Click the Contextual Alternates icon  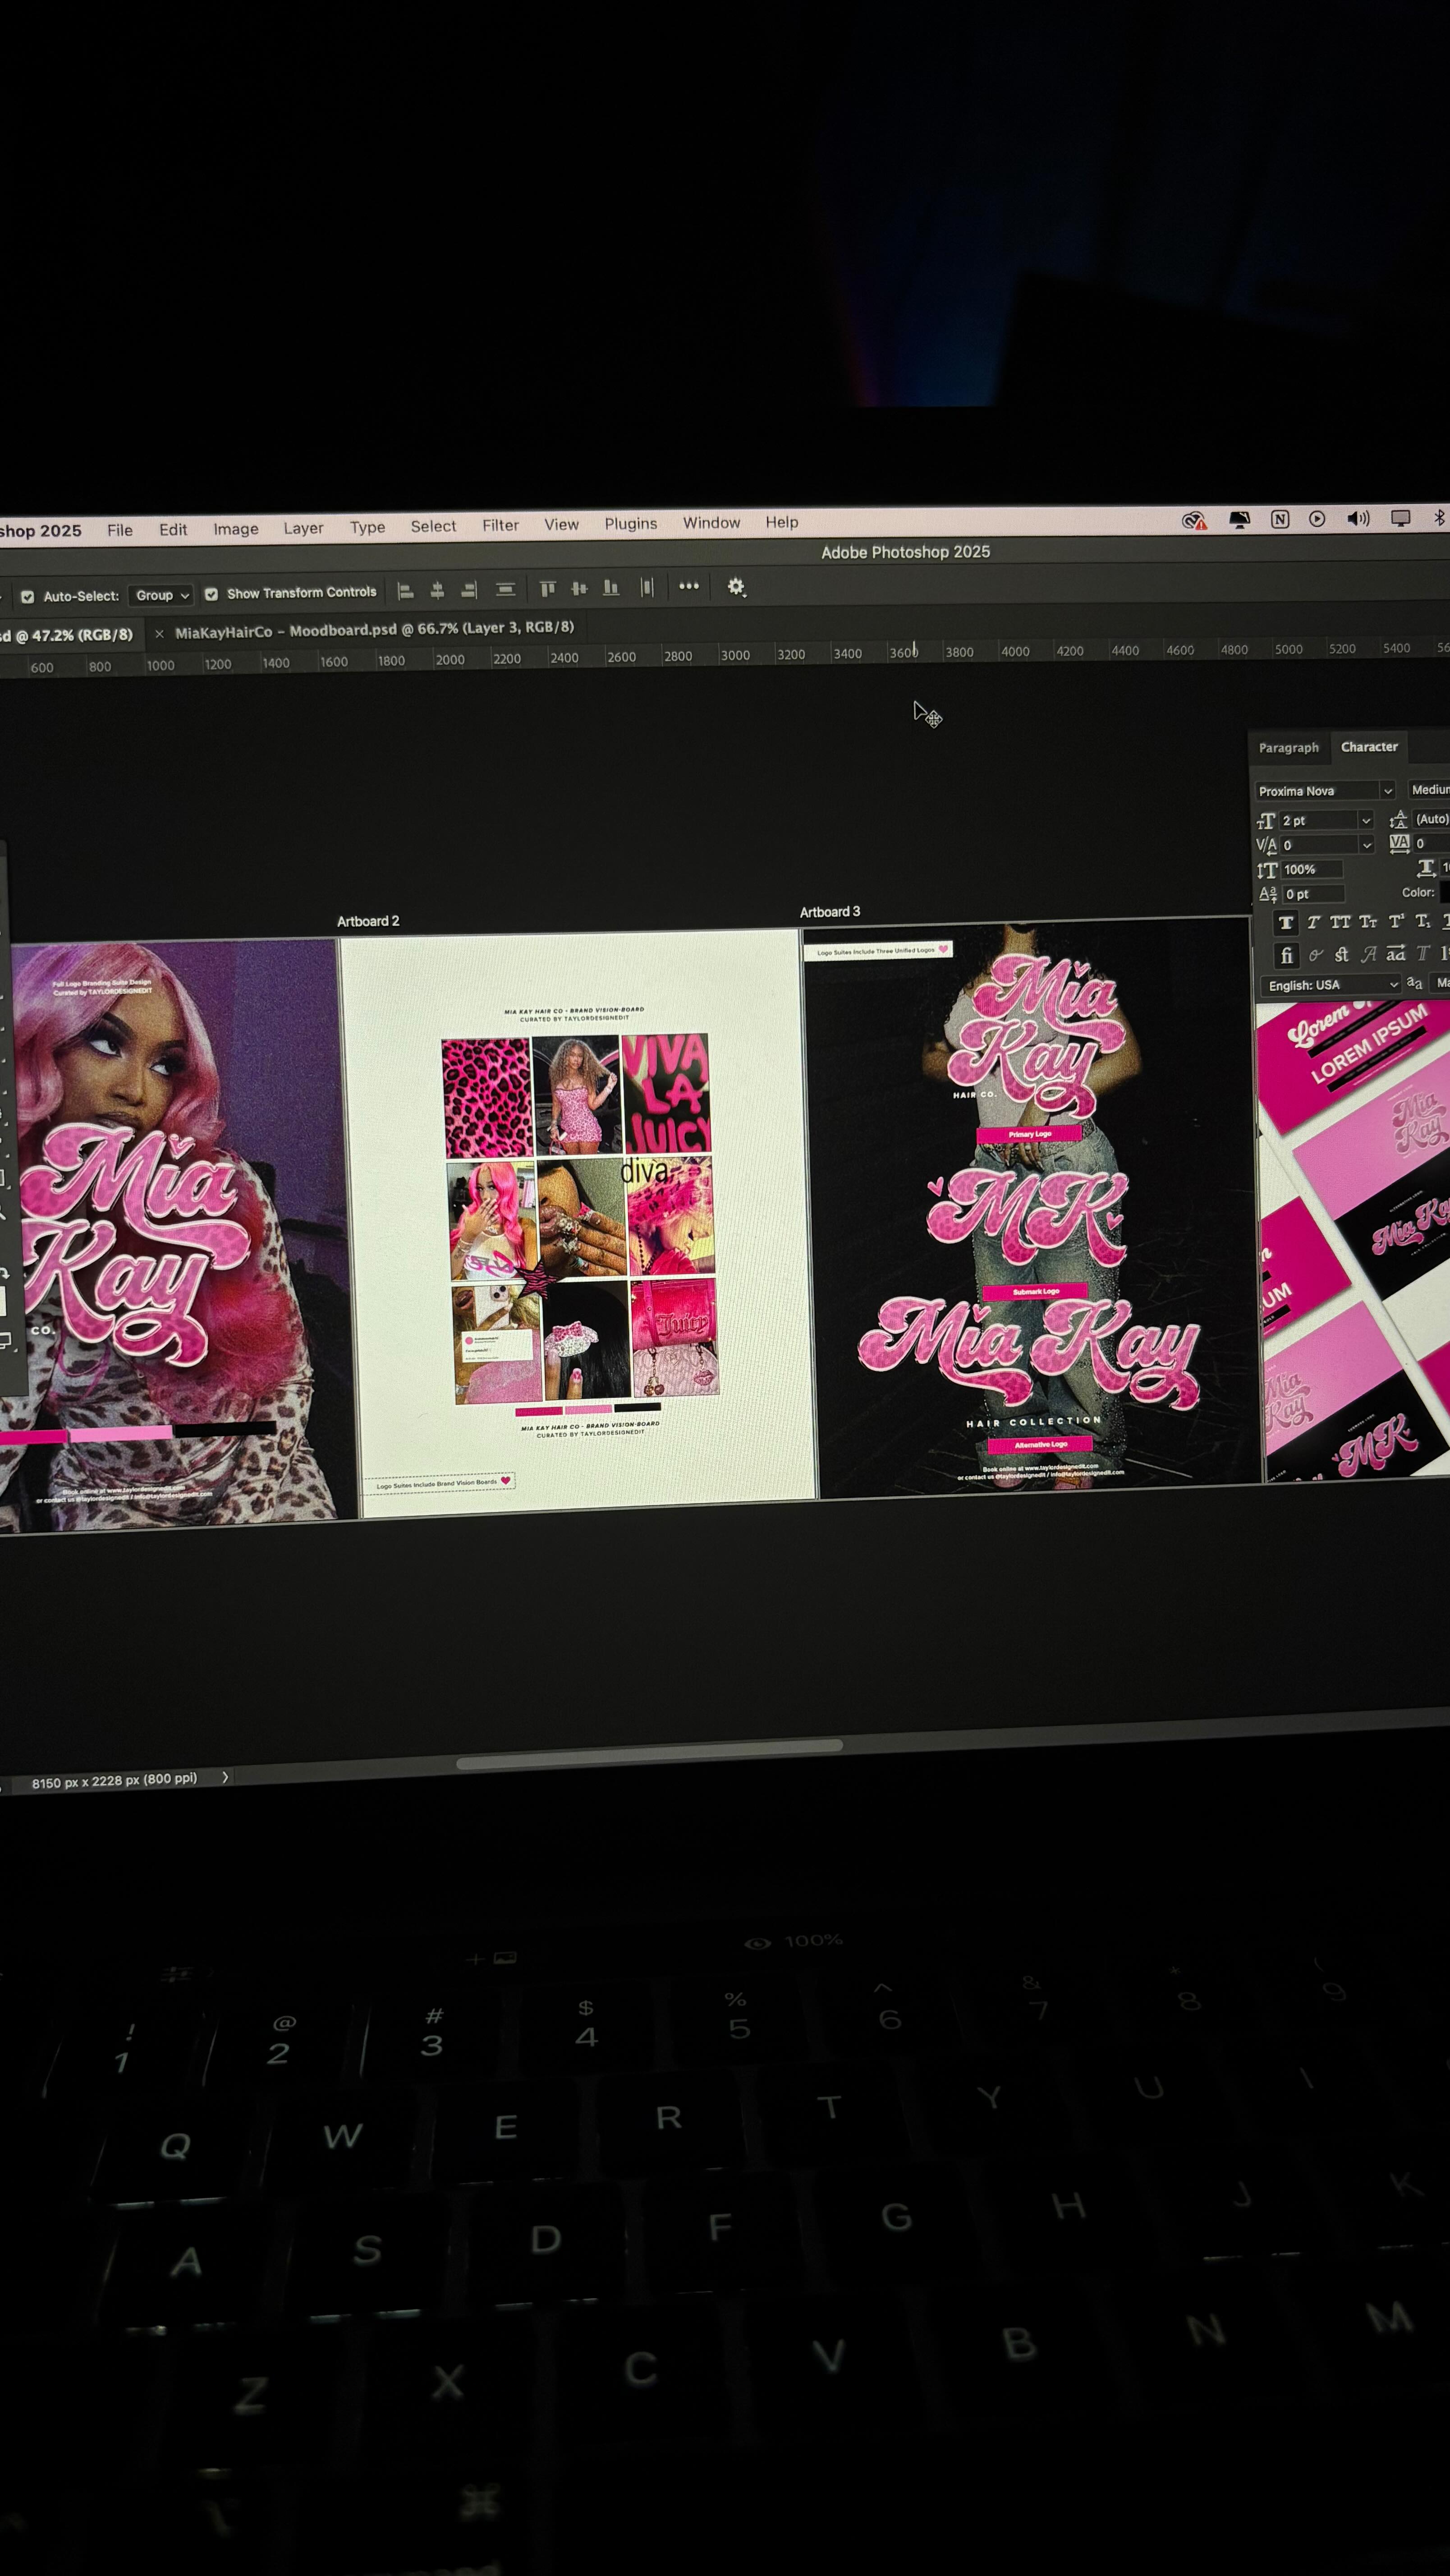click(x=1316, y=955)
